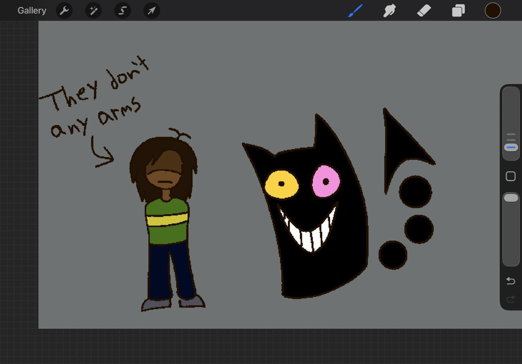Tap the square Modify button in sidebar

click(511, 176)
